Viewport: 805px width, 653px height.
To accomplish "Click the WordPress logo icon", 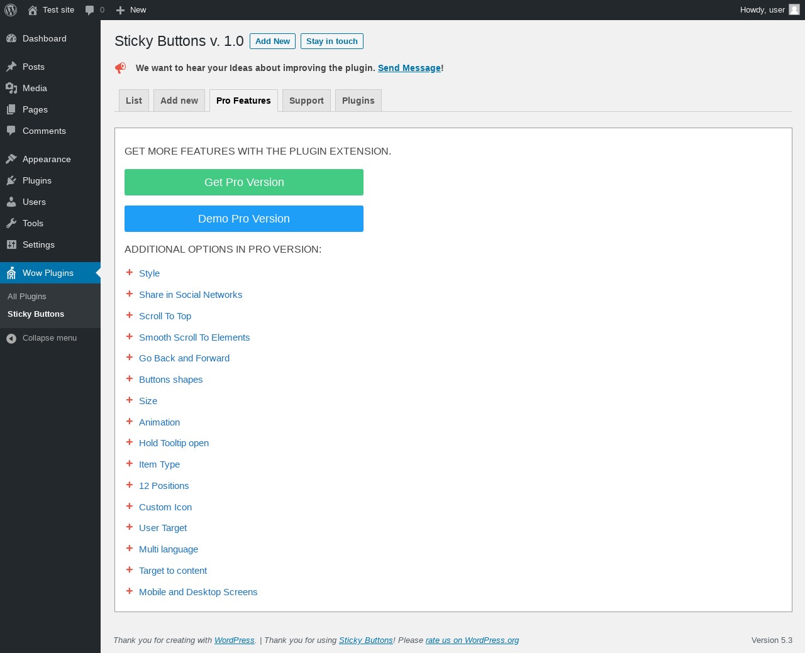I will pyautogui.click(x=11, y=10).
